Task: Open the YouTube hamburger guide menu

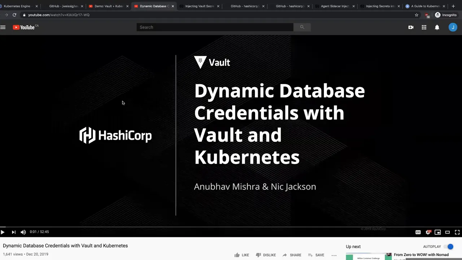Action: pyautogui.click(x=3, y=27)
